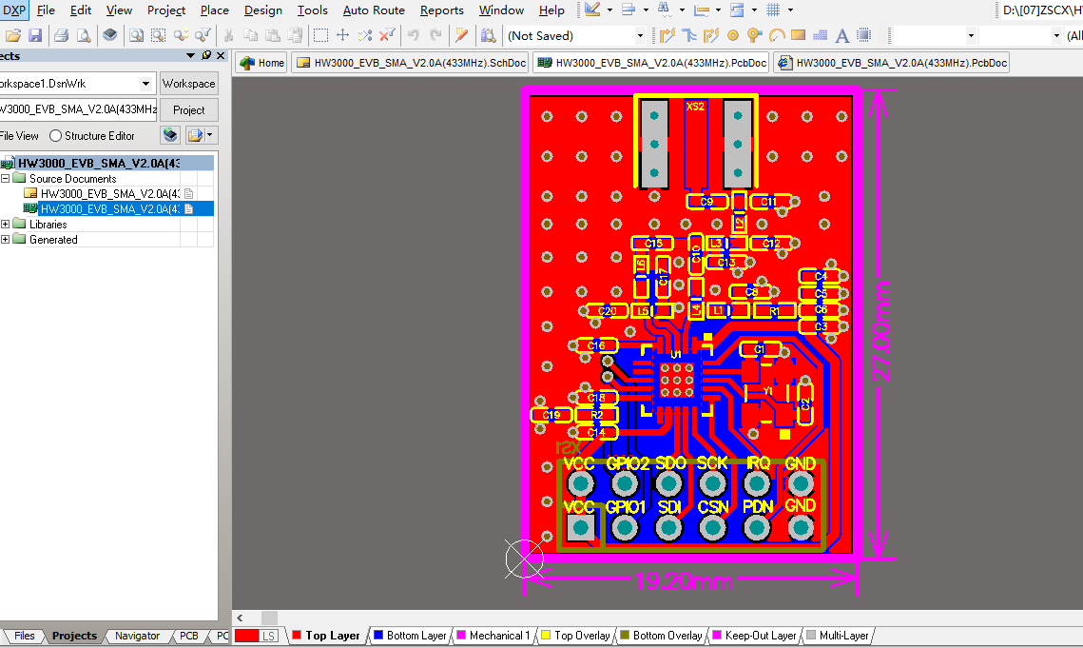Click the Open document folder icon
The height and width of the screenshot is (648, 1083).
click(x=12, y=35)
